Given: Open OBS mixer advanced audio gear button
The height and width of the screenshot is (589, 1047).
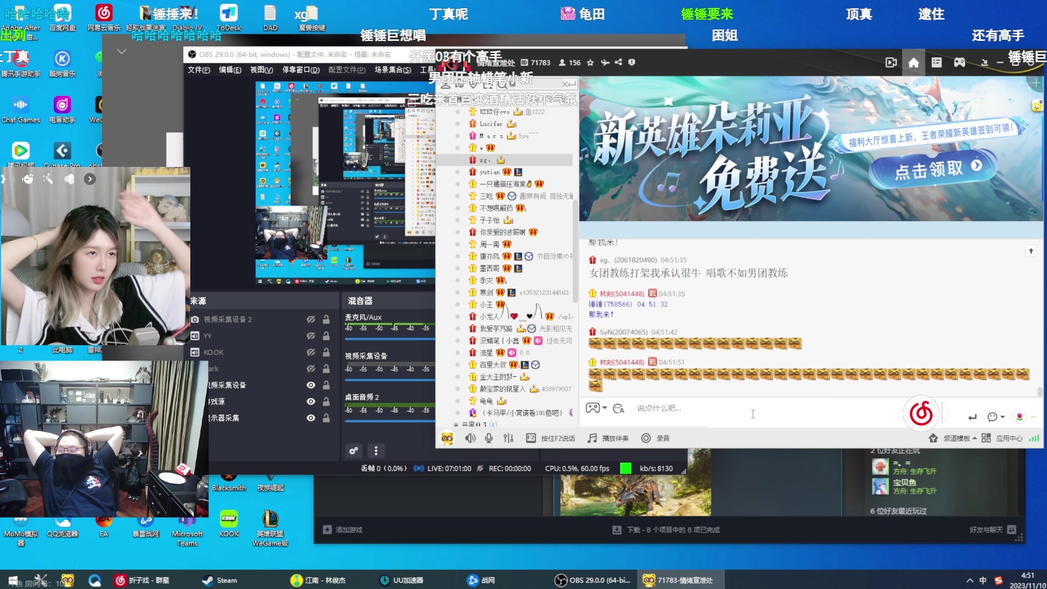Looking at the screenshot, I should coord(353,450).
